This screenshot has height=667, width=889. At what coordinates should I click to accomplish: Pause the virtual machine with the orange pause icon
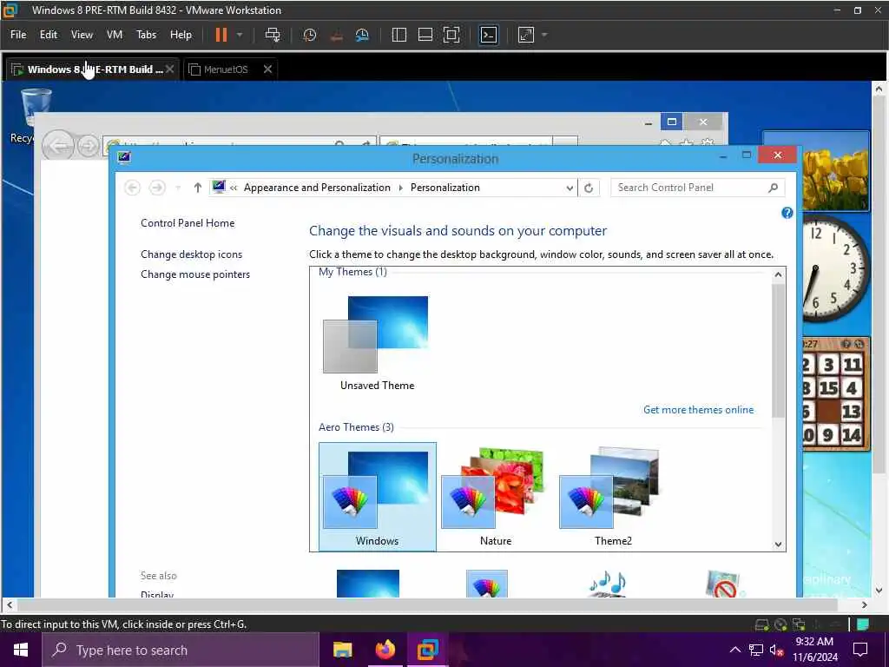(x=221, y=35)
